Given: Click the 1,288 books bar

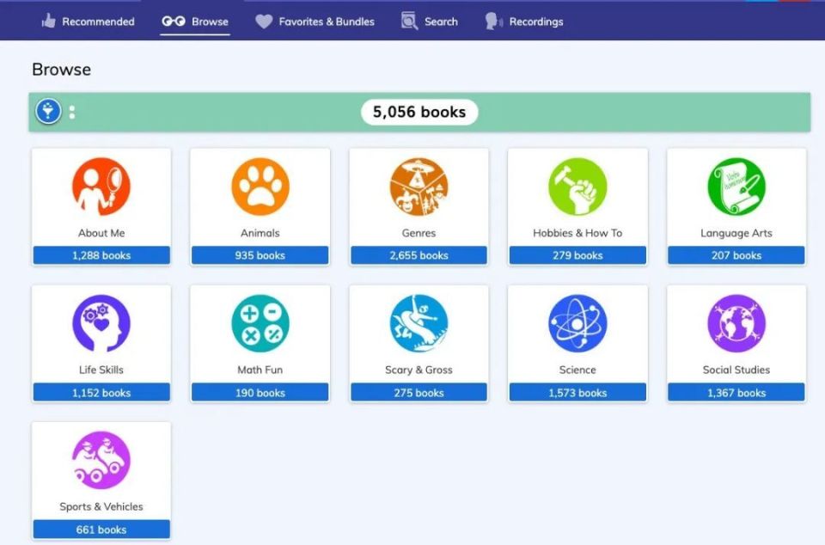Looking at the screenshot, I should (x=101, y=255).
